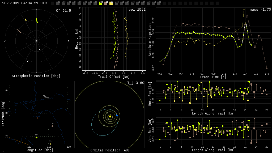Viewport: 272px width, 153px height.
Task: Toggle the highlighted station 09 square in the top bar
Action: coord(100,3)
